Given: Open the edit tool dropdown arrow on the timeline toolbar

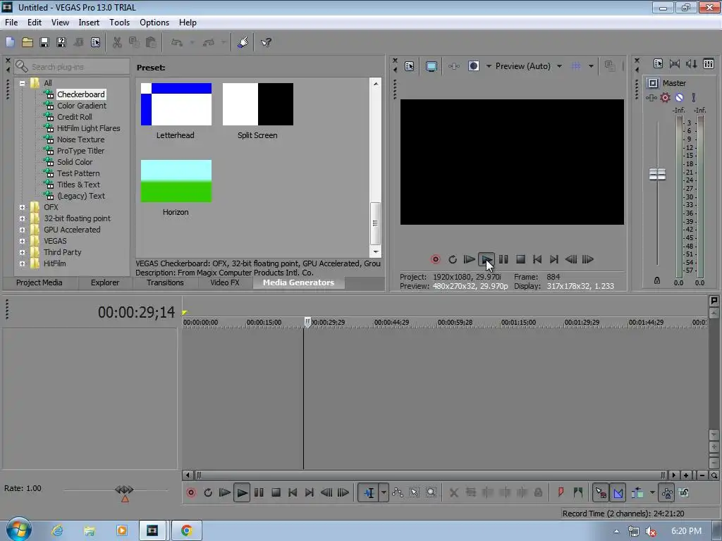Looking at the screenshot, I should point(384,492).
